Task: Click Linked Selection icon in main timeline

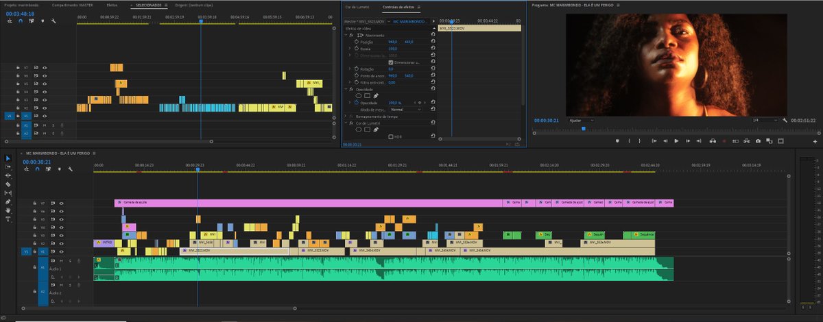Action: (48, 169)
